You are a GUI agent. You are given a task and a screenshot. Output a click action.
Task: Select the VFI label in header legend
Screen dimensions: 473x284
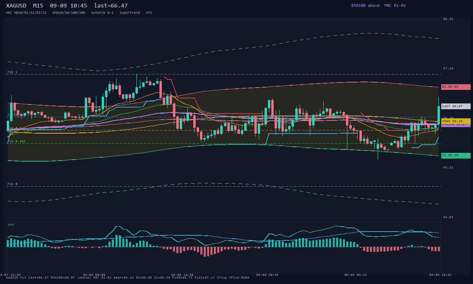coord(149,13)
